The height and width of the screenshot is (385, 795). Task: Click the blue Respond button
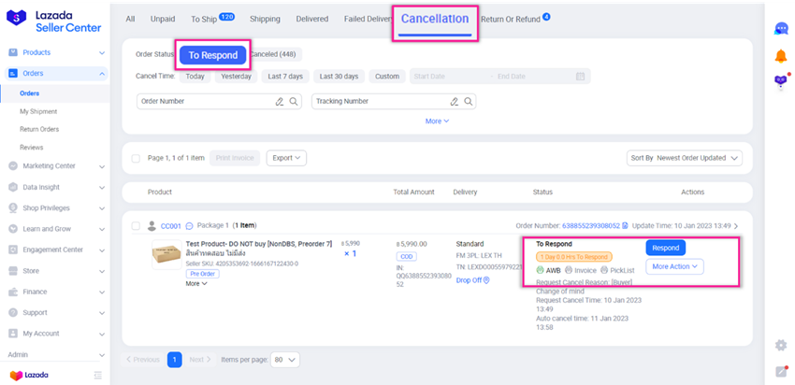pos(665,249)
